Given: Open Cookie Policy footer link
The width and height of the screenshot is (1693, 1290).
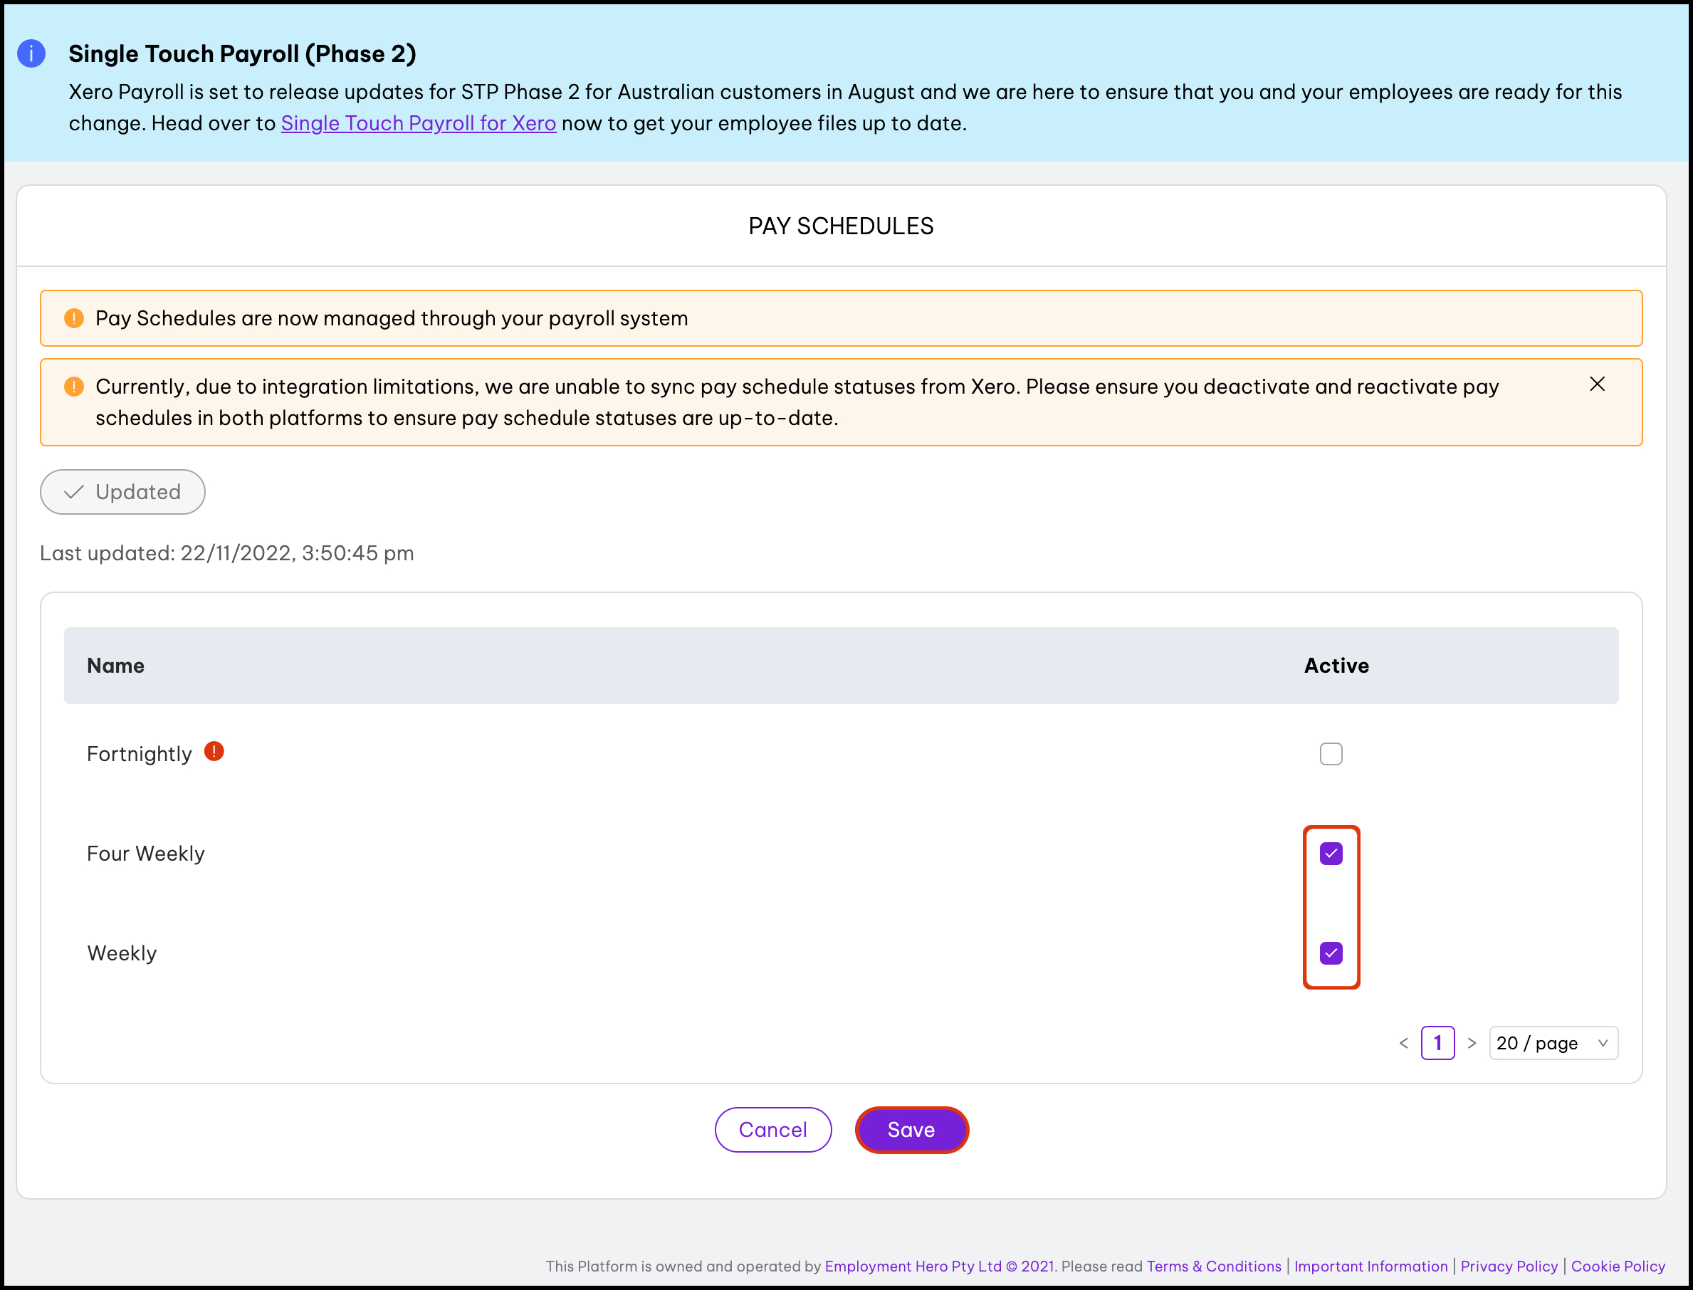Looking at the screenshot, I should pos(1618,1267).
